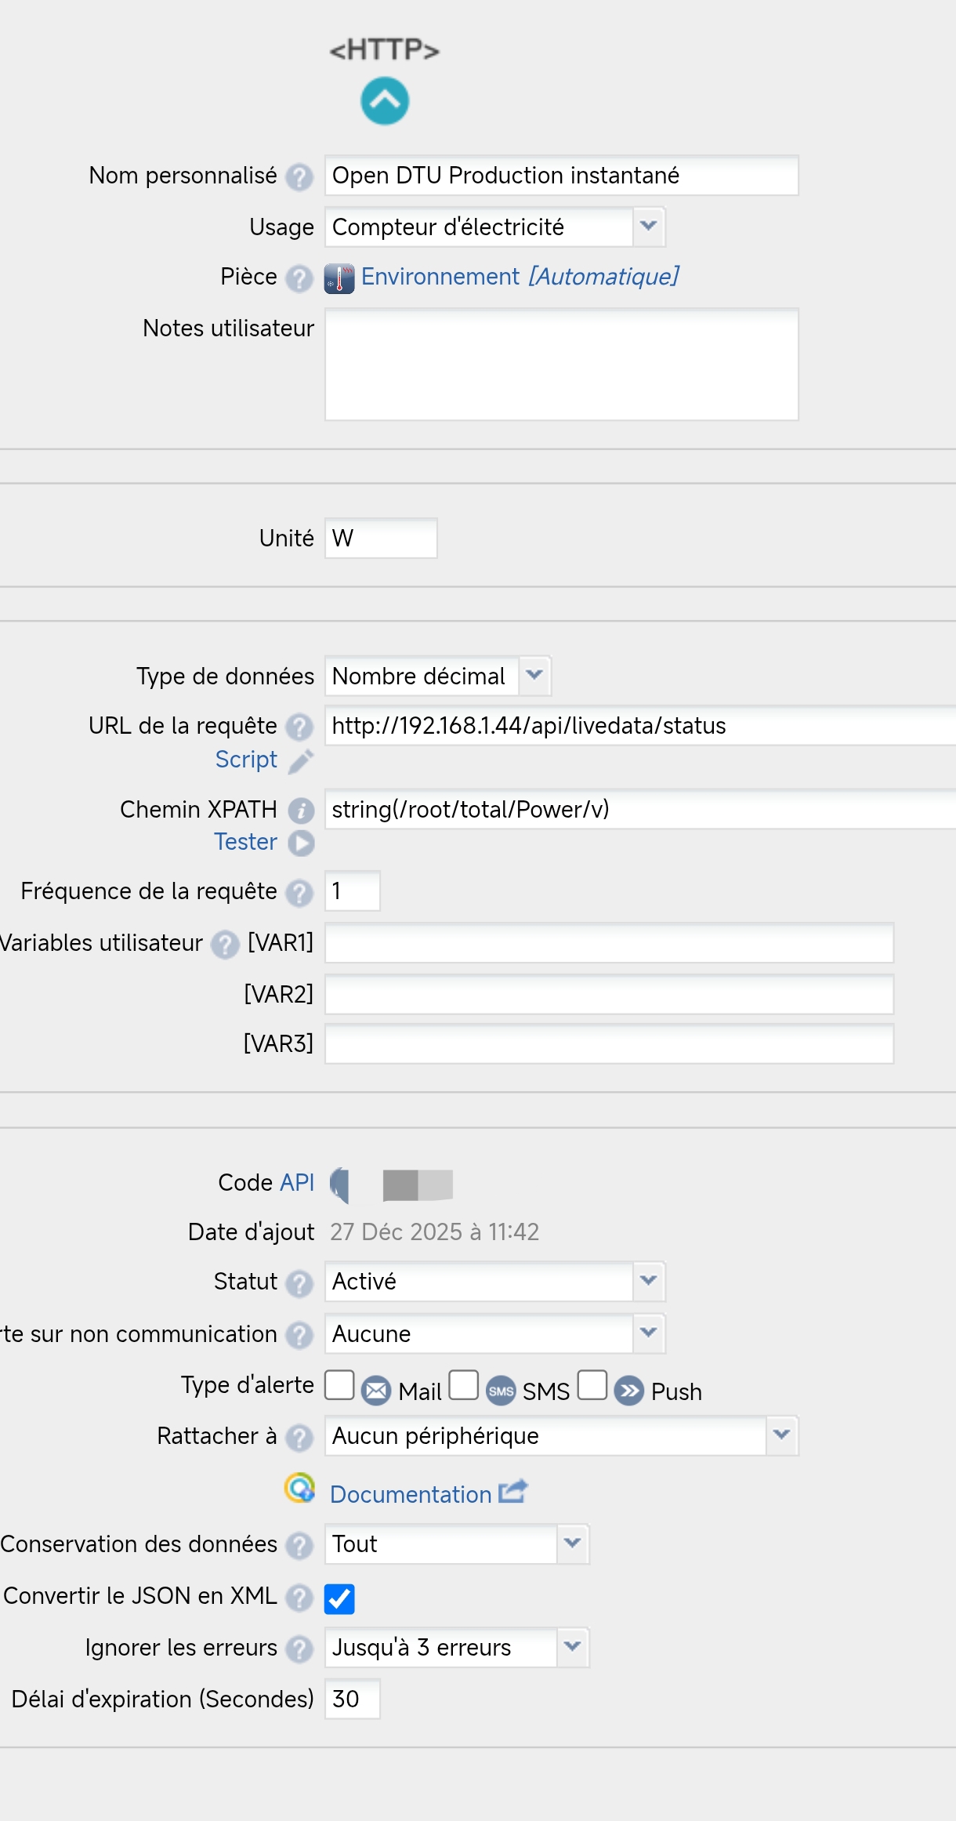Click the [VAR2] input field
The width and height of the screenshot is (956, 1821).
609,994
